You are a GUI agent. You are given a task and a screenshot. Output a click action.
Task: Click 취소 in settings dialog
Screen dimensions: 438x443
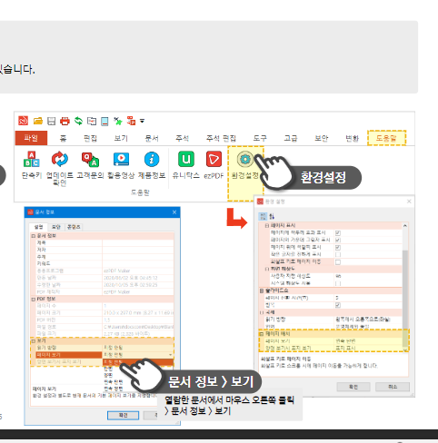(393, 387)
